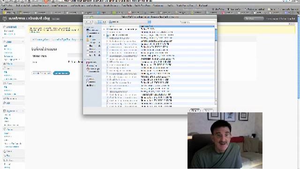Screen dimensions: 300x169
Task: Click the search box in the WordPress header
Action: (254, 19)
